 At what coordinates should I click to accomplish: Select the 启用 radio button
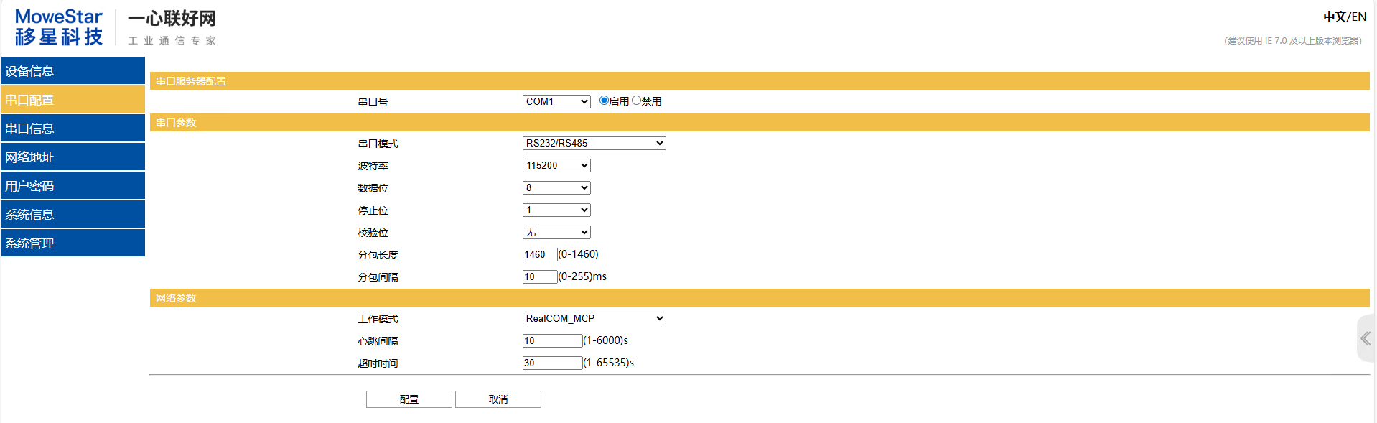click(x=604, y=101)
